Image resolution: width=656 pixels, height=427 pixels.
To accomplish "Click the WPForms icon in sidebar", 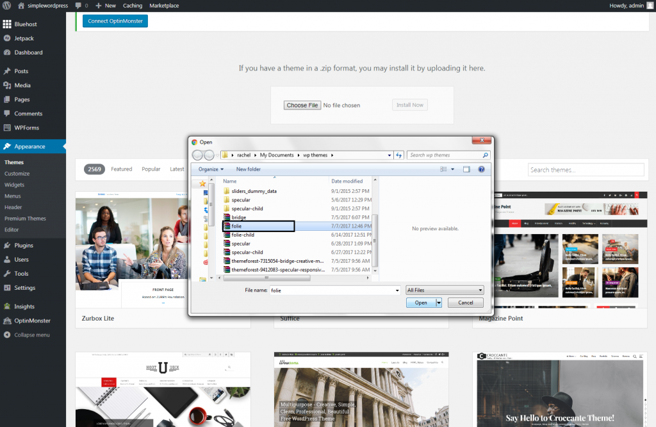I will pyautogui.click(x=7, y=128).
